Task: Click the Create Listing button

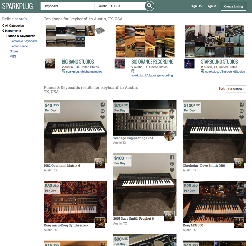Action: coord(233,6)
